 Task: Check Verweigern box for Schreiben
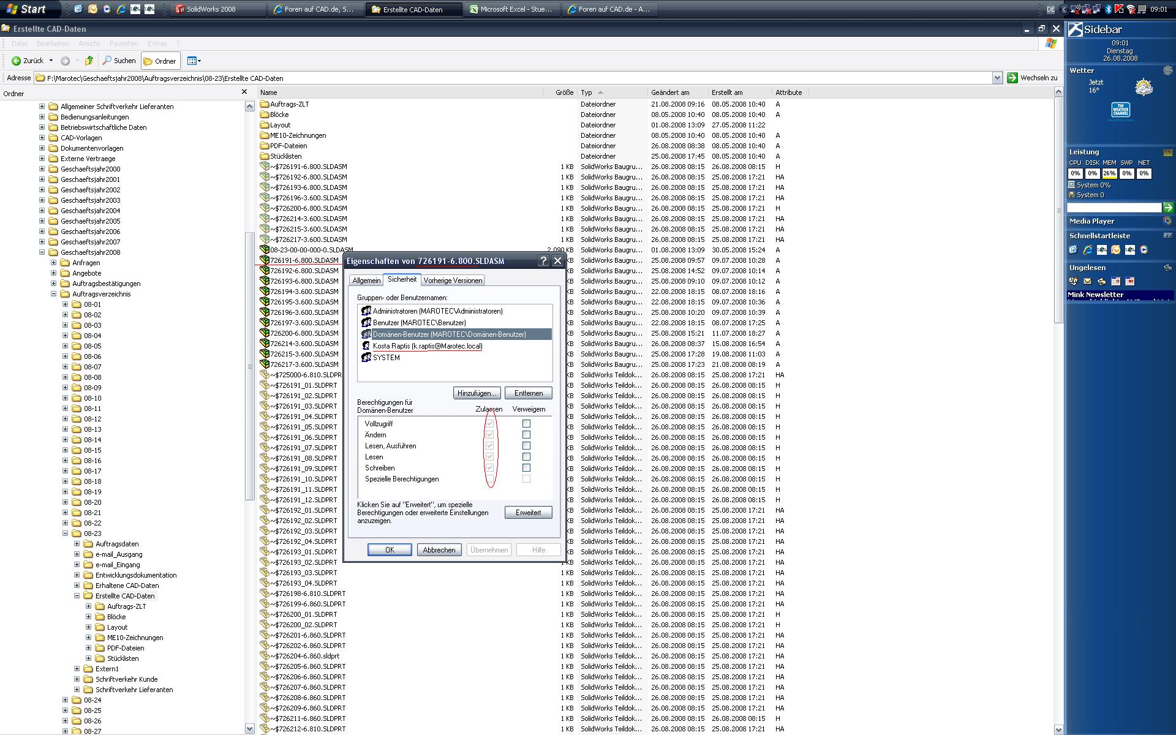[526, 468]
